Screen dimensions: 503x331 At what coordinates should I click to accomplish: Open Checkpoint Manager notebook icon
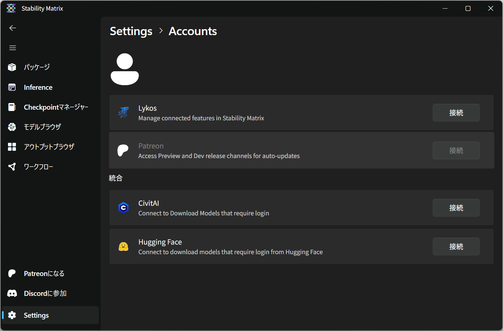point(12,107)
